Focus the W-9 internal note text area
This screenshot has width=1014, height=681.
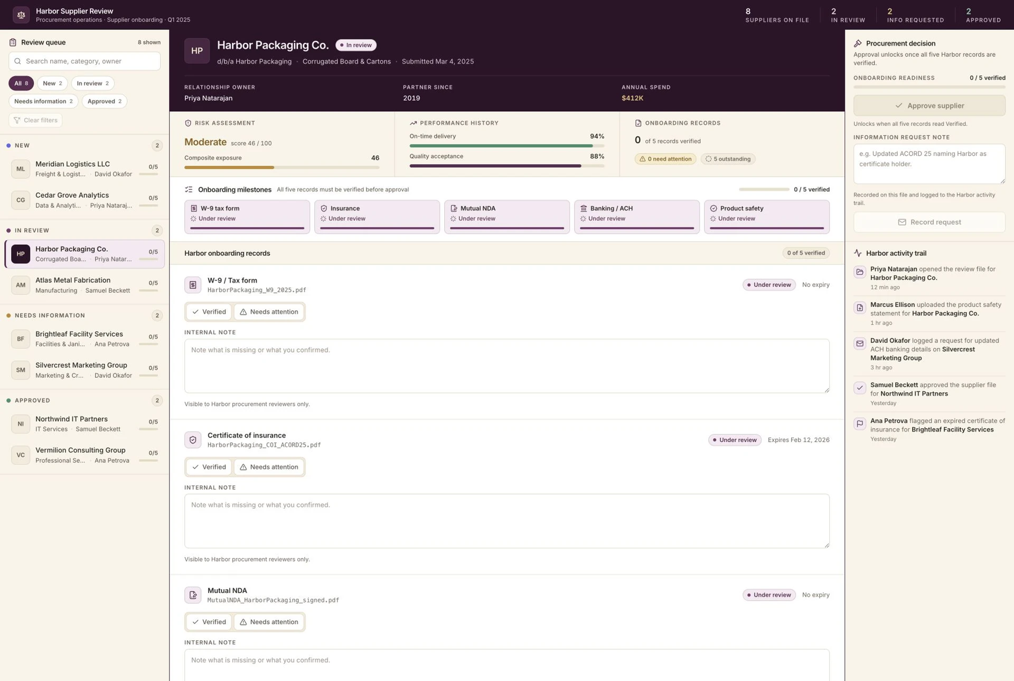[x=506, y=366]
